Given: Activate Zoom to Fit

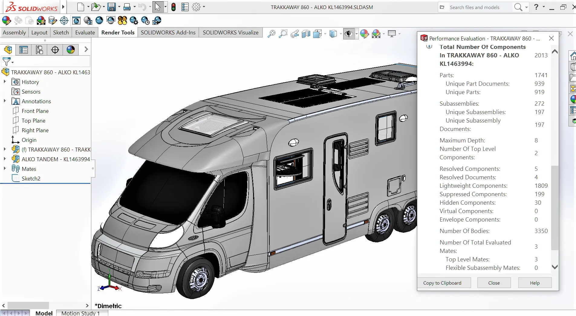Looking at the screenshot, I should pos(272,34).
